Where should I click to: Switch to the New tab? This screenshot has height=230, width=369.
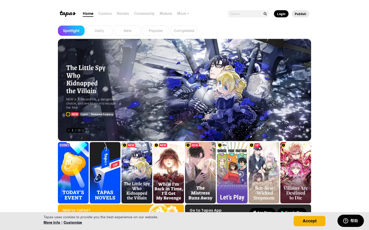pyautogui.click(x=128, y=31)
